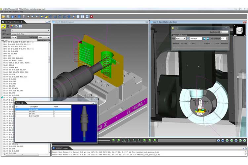This screenshot has height=165, width=248.
Task: Click the color wheel icon in NC Program Review
Action: pyautogui.click(x=12, y=26)
